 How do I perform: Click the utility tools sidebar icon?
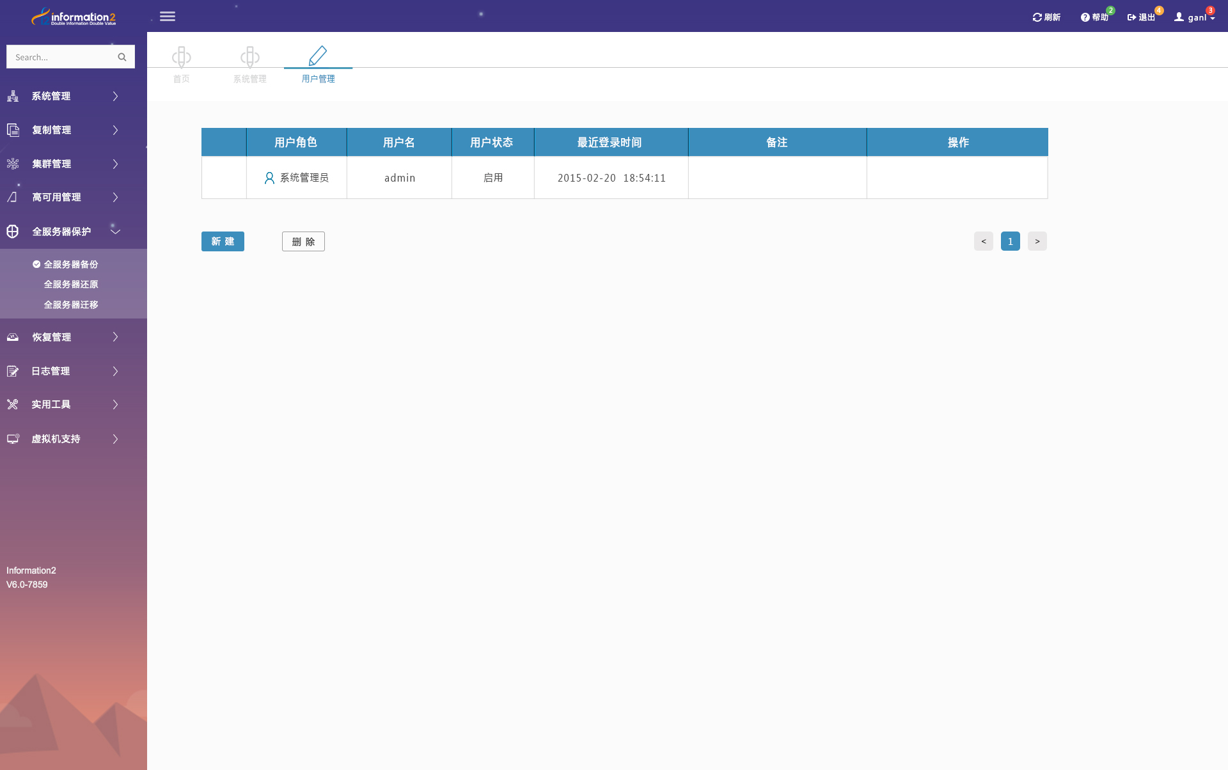(13, 404)
